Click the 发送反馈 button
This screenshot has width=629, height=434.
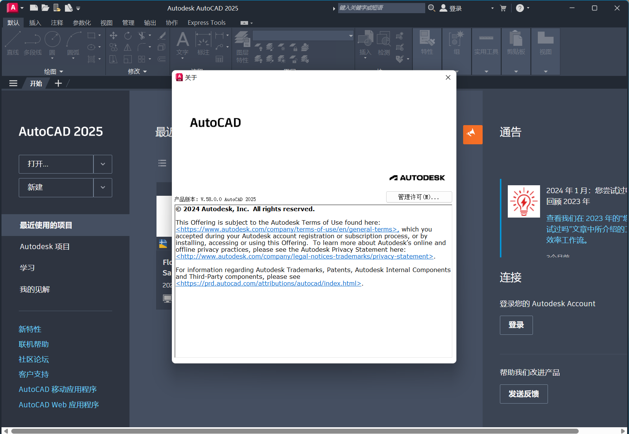[524, 394]
